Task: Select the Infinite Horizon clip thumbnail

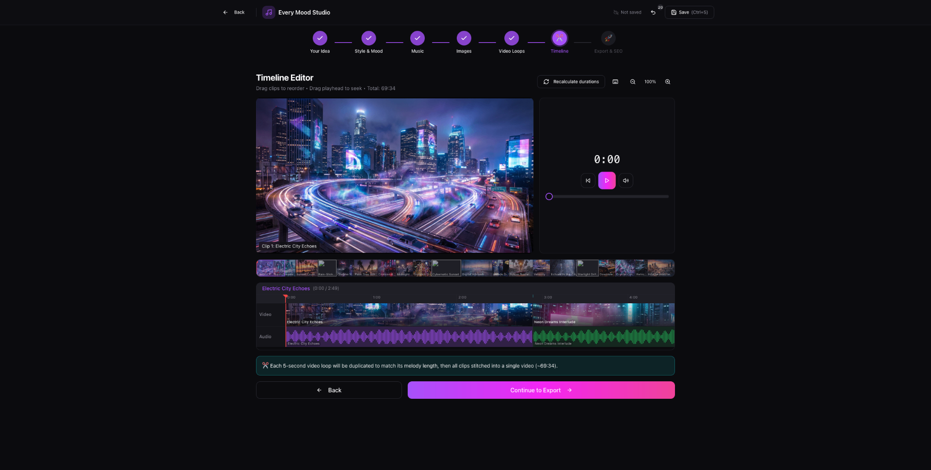Action: click(x=661, y=268)
